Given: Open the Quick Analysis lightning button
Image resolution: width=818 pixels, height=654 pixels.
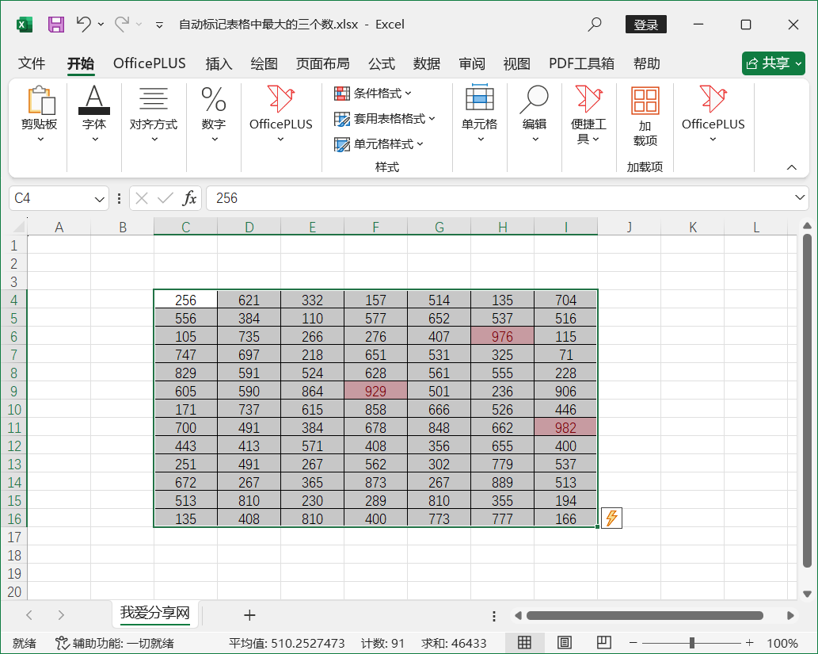Looking at the screenshot, I should click(x=611, y=518).
